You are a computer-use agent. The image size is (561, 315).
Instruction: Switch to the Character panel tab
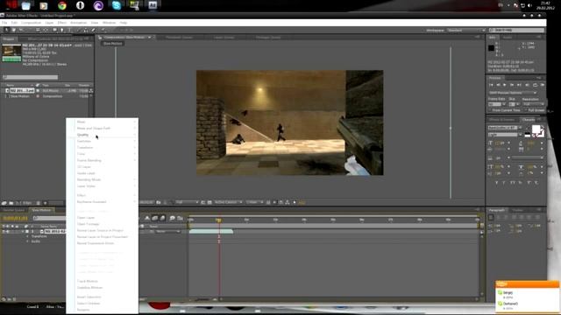(529, 119)
